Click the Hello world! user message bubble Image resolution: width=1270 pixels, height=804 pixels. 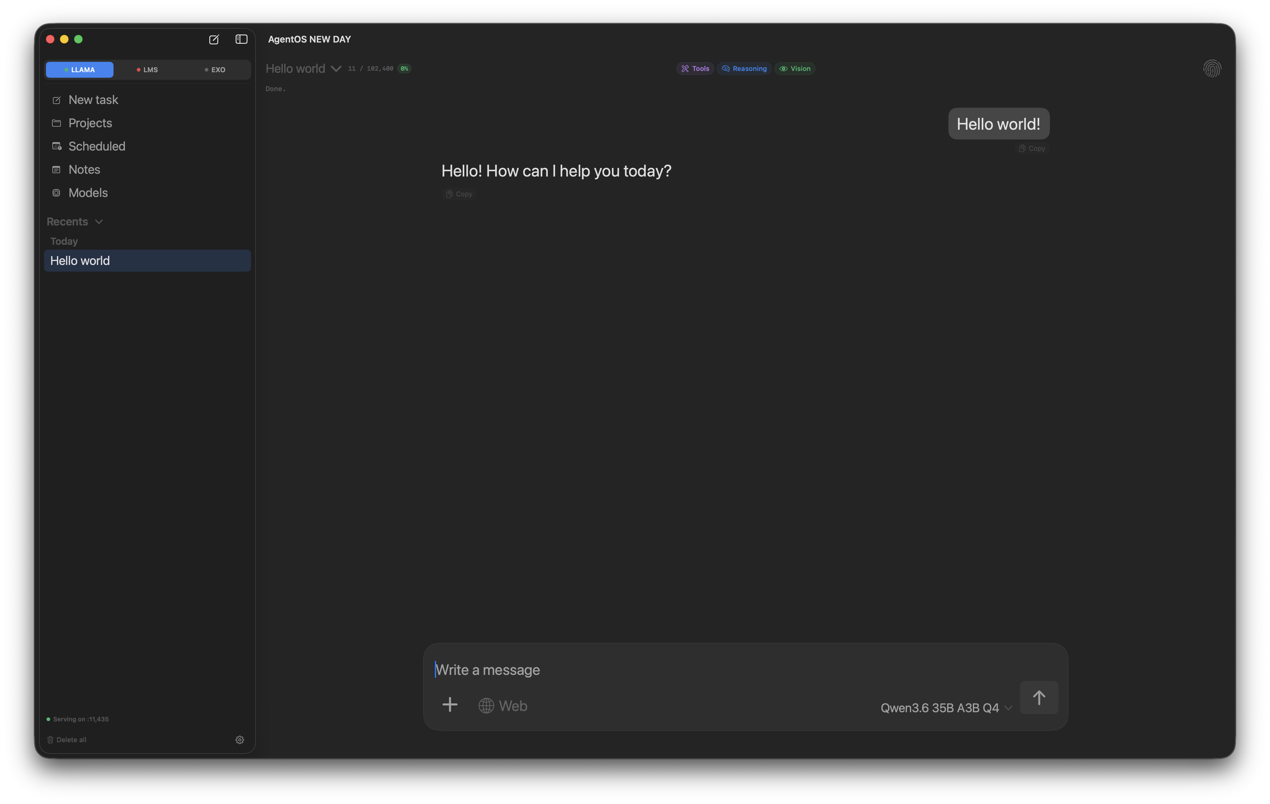click(x=998, y=124)
